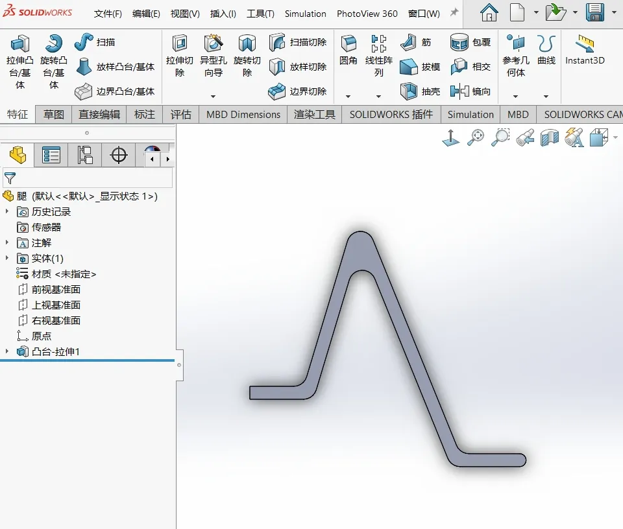Viewport: 623px width, 529px height.
Task: Open dropdown arrow below Linear Pattern (线性阵列)
Action: 378,97
